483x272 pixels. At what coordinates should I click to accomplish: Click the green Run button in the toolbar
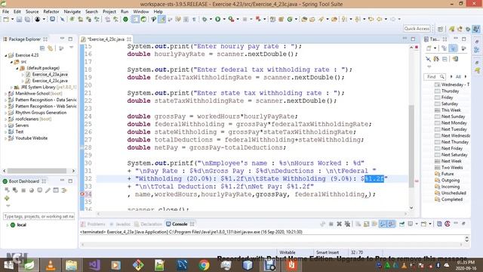[x=218, y=20]
